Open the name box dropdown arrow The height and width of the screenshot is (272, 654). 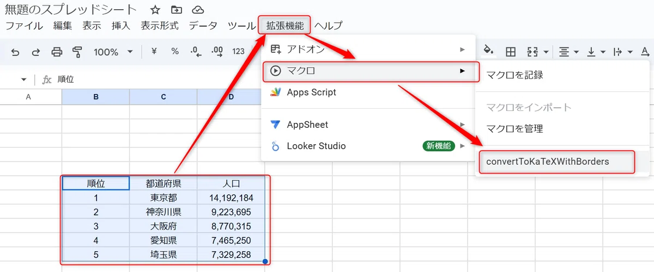pyautogui.click(x=23, y=79)
